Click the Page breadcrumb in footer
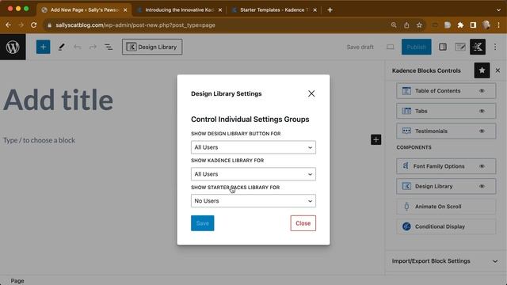Viewport: 507px width, 285px height. pyautogui.click(x=17, y=281)
